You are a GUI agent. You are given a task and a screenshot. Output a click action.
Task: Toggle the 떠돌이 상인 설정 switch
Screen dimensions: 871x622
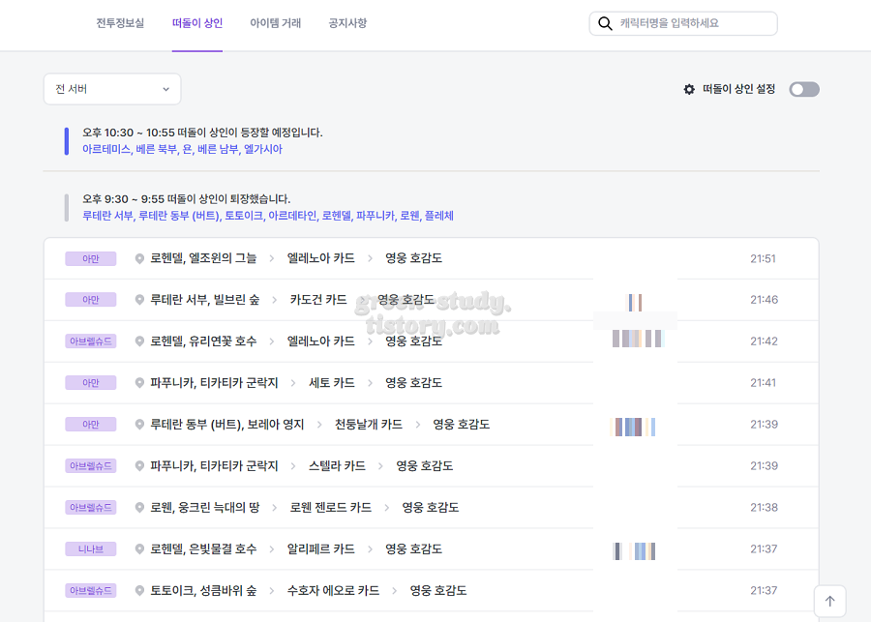(x=804, y=89)
